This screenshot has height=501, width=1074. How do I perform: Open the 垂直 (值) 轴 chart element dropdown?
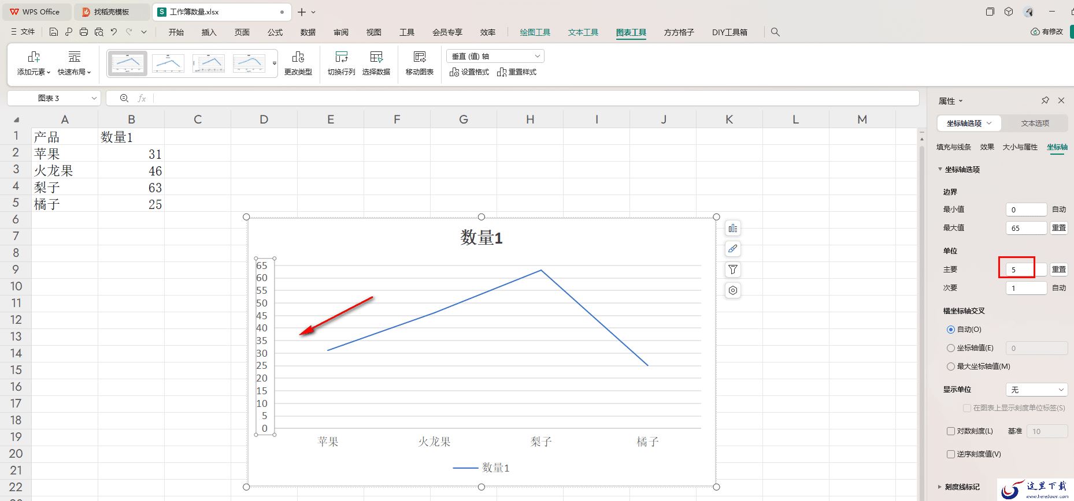tap(495, 56)
